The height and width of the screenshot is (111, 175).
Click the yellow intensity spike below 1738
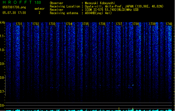133,109
